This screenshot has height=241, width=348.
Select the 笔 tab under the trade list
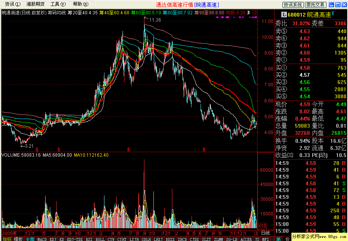click(x=279, y=239)
